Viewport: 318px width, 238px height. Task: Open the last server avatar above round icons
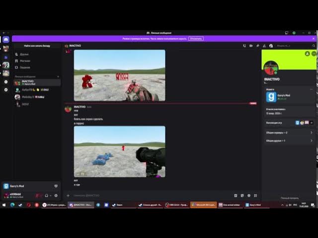[6, 73]
